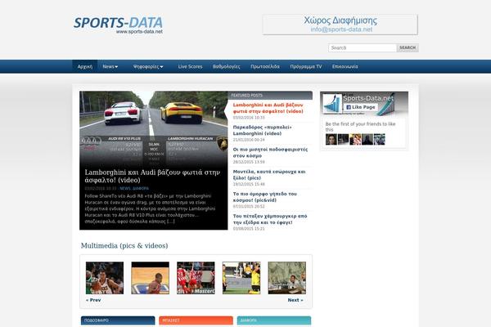Open the fifth multimedia thumbnail with seated men
Image resolution: width=491 pixels, height=327 pixels.
[x=287, y=278]
